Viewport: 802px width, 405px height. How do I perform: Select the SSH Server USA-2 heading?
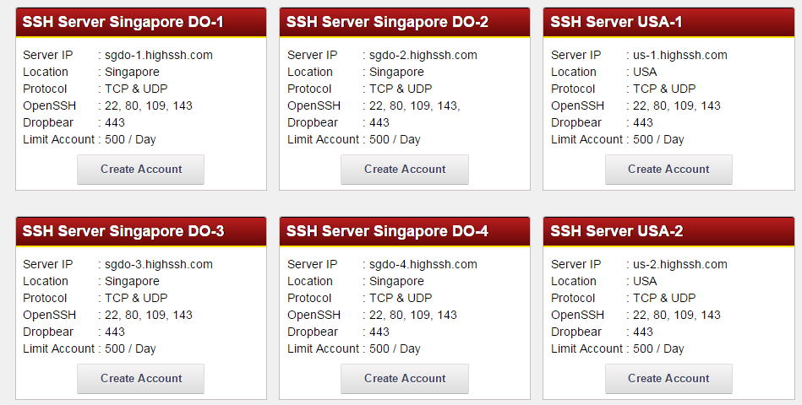pyautogui.click(x=617, y=231)
